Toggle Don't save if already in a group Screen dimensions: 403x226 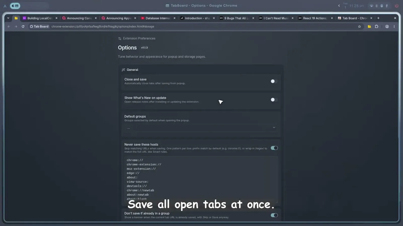coord(274,215)
